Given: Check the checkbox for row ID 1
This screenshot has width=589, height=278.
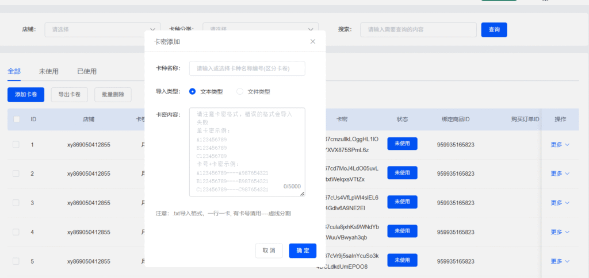Looking at the screenshot, I should (16, 144).
